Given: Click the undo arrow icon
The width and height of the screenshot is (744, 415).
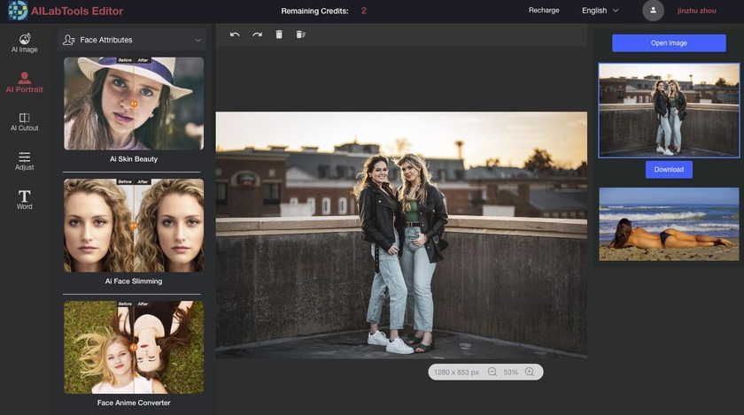Looking at the screenshot, I should pos(235,35).
